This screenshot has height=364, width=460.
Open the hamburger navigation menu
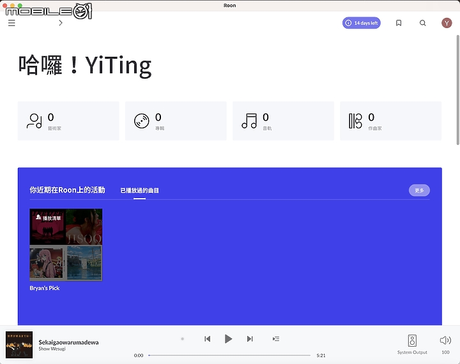(x=11, y=23)
